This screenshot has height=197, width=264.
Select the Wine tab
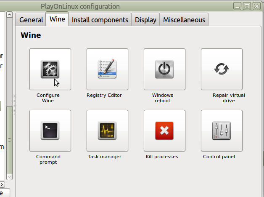[57, 19]
